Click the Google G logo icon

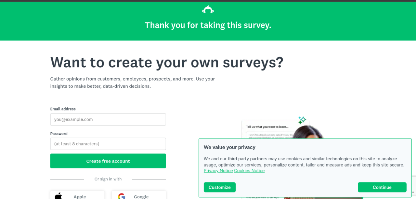click(x=122, y=196)
